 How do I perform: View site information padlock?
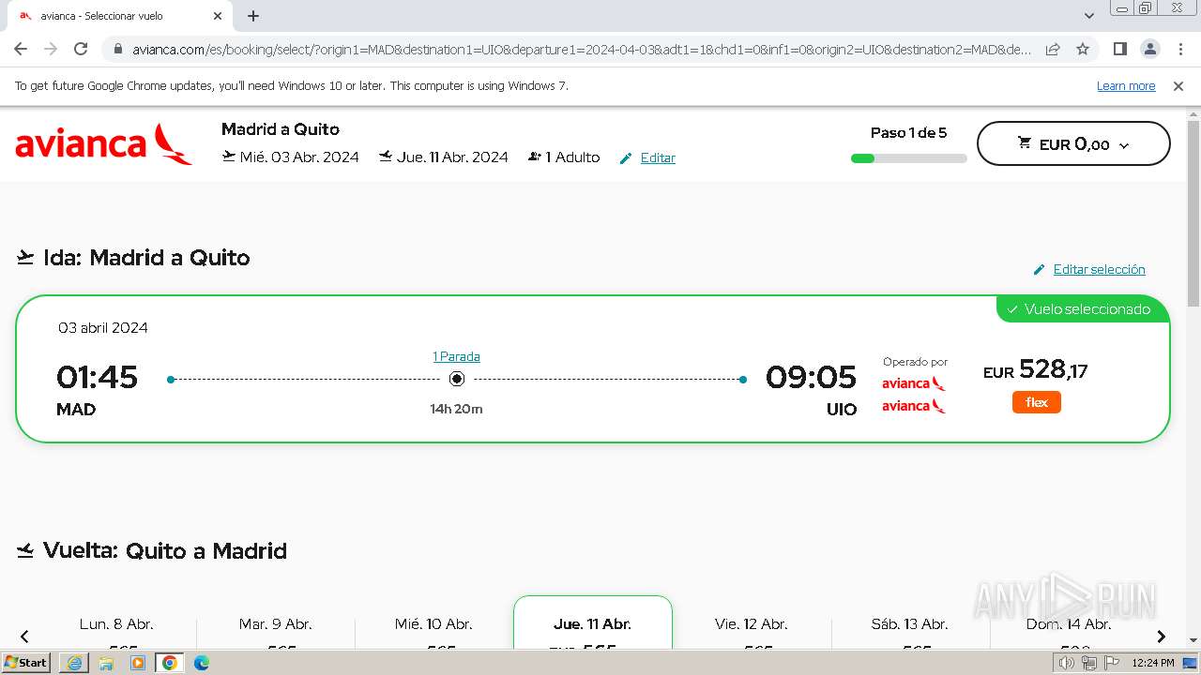point(117,49)
